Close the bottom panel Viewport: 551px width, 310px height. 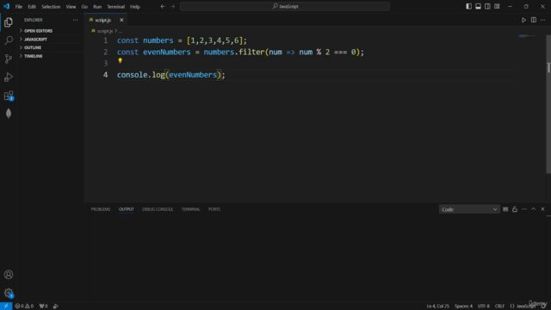point(542,209)
